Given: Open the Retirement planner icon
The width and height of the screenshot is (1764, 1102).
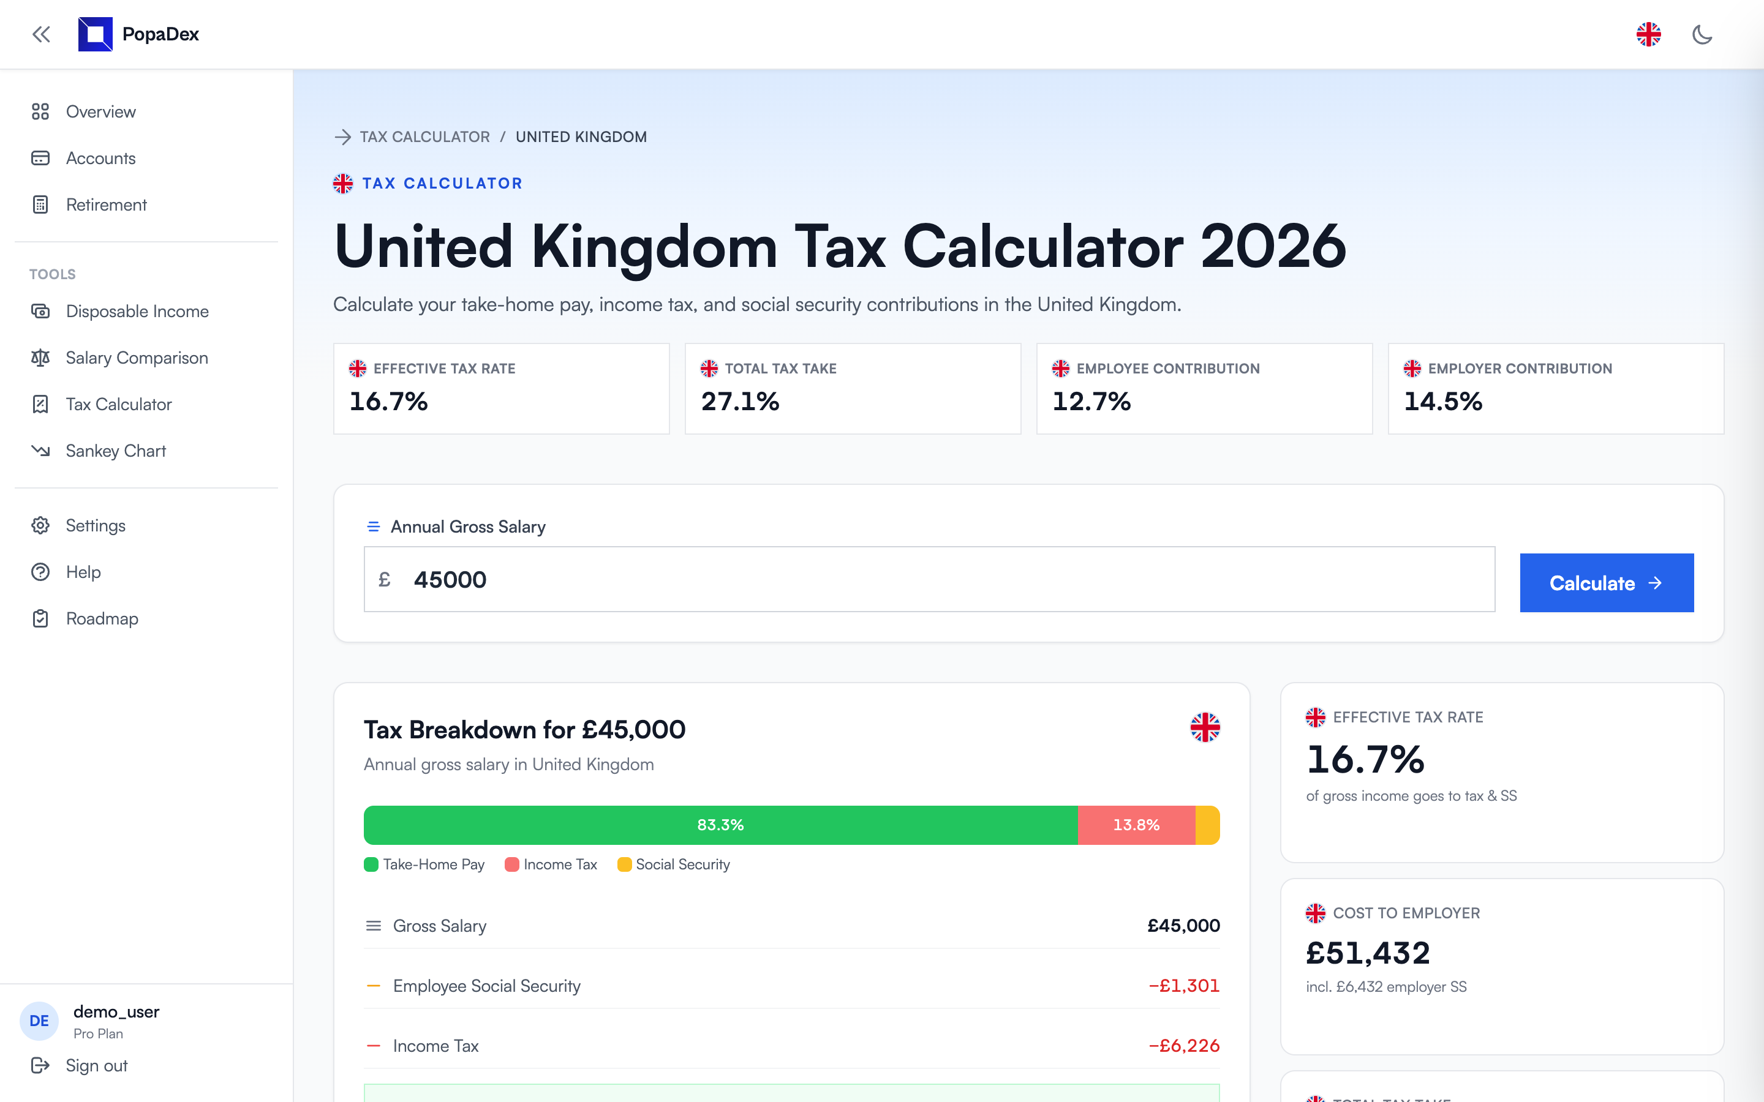Looking at the screenshot, I should click(41, 205).
